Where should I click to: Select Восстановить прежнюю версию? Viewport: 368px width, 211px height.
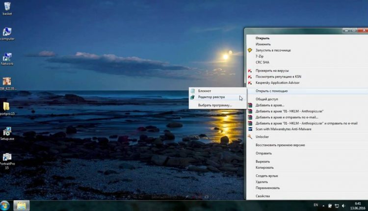[280, 145]
